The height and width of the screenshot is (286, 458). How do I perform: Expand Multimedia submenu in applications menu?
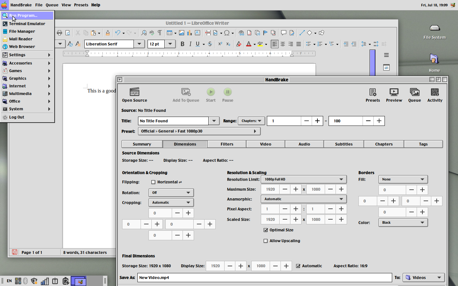click(x=27, y=93)
